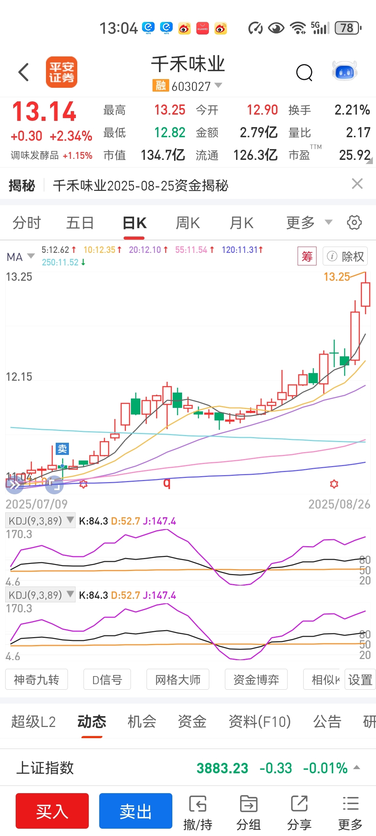
Task: Tap the back arrow icon
Action: click(23, 72)
